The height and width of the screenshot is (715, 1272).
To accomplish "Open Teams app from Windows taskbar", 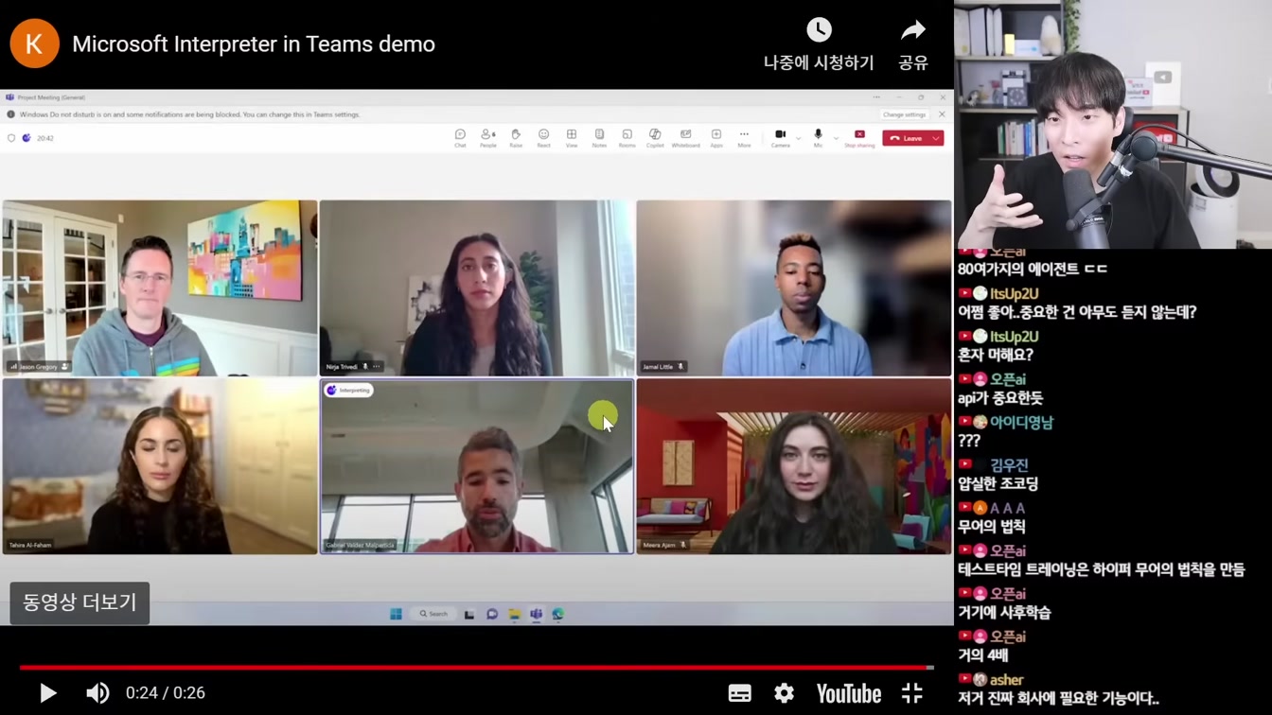I will [x=536, y=614].
